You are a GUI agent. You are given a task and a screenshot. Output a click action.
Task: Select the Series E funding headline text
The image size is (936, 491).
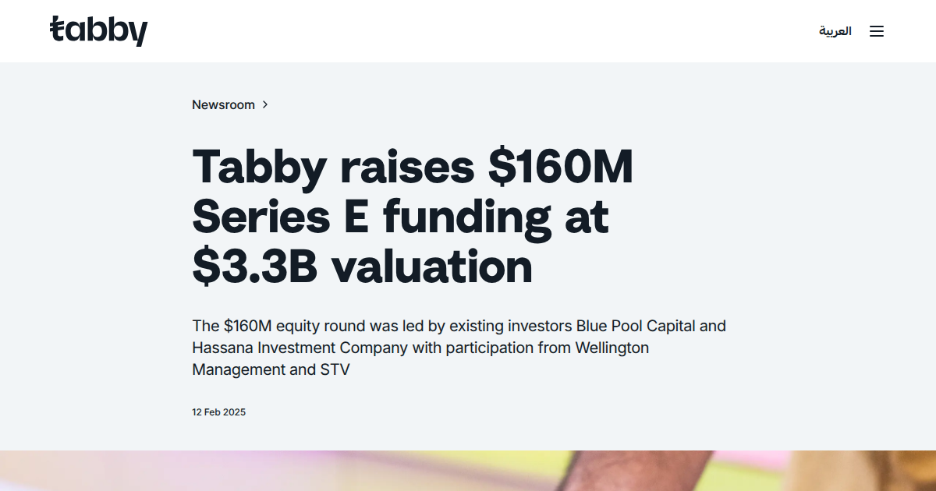click(400, 217)
